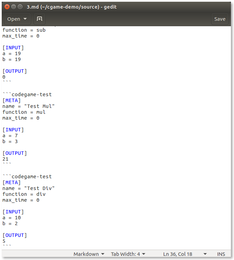This screenshot has height=260, width=234.
Task: Open the Markdown language selector
Action: 89,254
